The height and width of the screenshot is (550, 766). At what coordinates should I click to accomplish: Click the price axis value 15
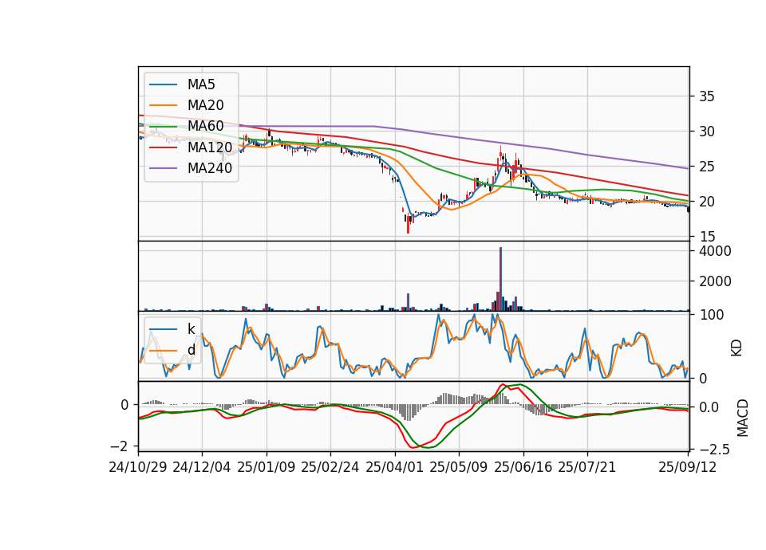pyautogui.click(x=706, y=237)
